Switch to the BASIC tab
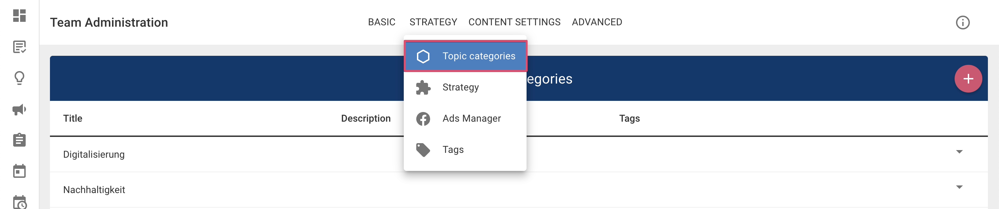 pyautogui.click(x=382, y=22)
